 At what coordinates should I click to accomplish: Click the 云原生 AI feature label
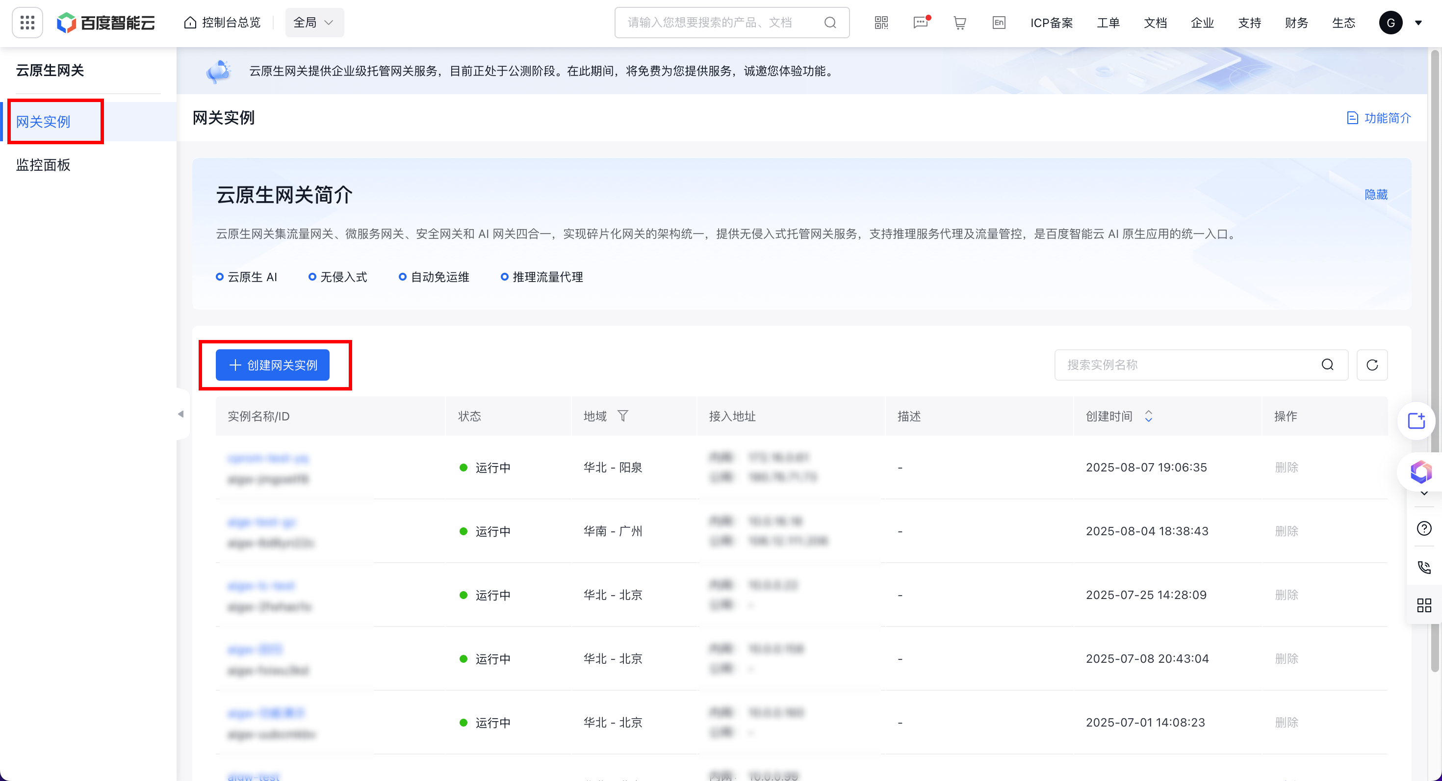252,277
